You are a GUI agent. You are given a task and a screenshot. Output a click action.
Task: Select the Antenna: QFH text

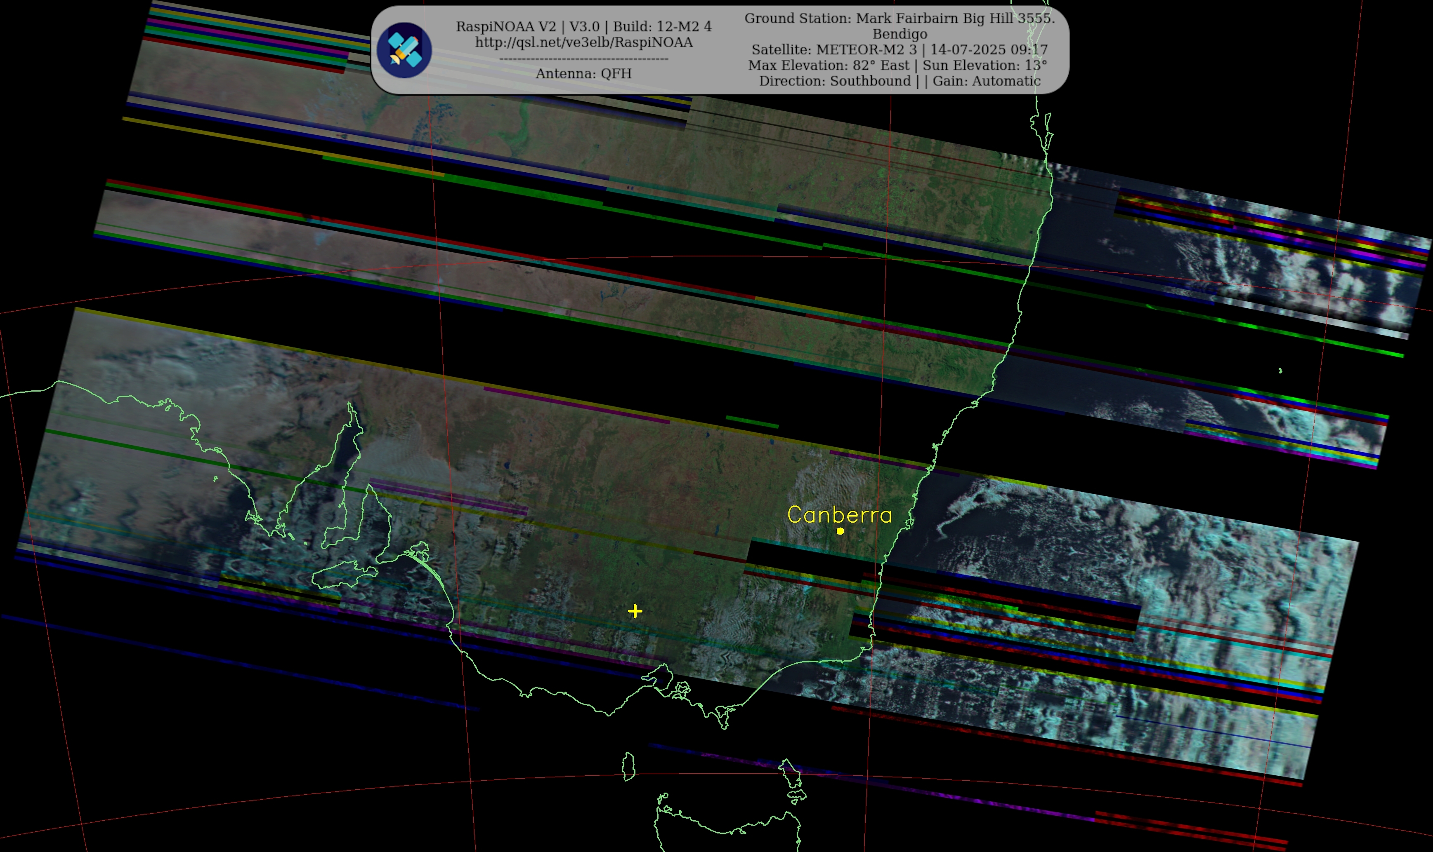(583, 73)
